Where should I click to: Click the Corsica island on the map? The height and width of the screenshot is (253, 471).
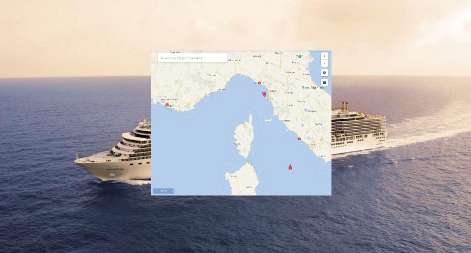click(x=244, y=137)
